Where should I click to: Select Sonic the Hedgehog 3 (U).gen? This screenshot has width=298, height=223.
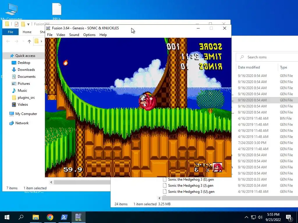pos(191,192)
